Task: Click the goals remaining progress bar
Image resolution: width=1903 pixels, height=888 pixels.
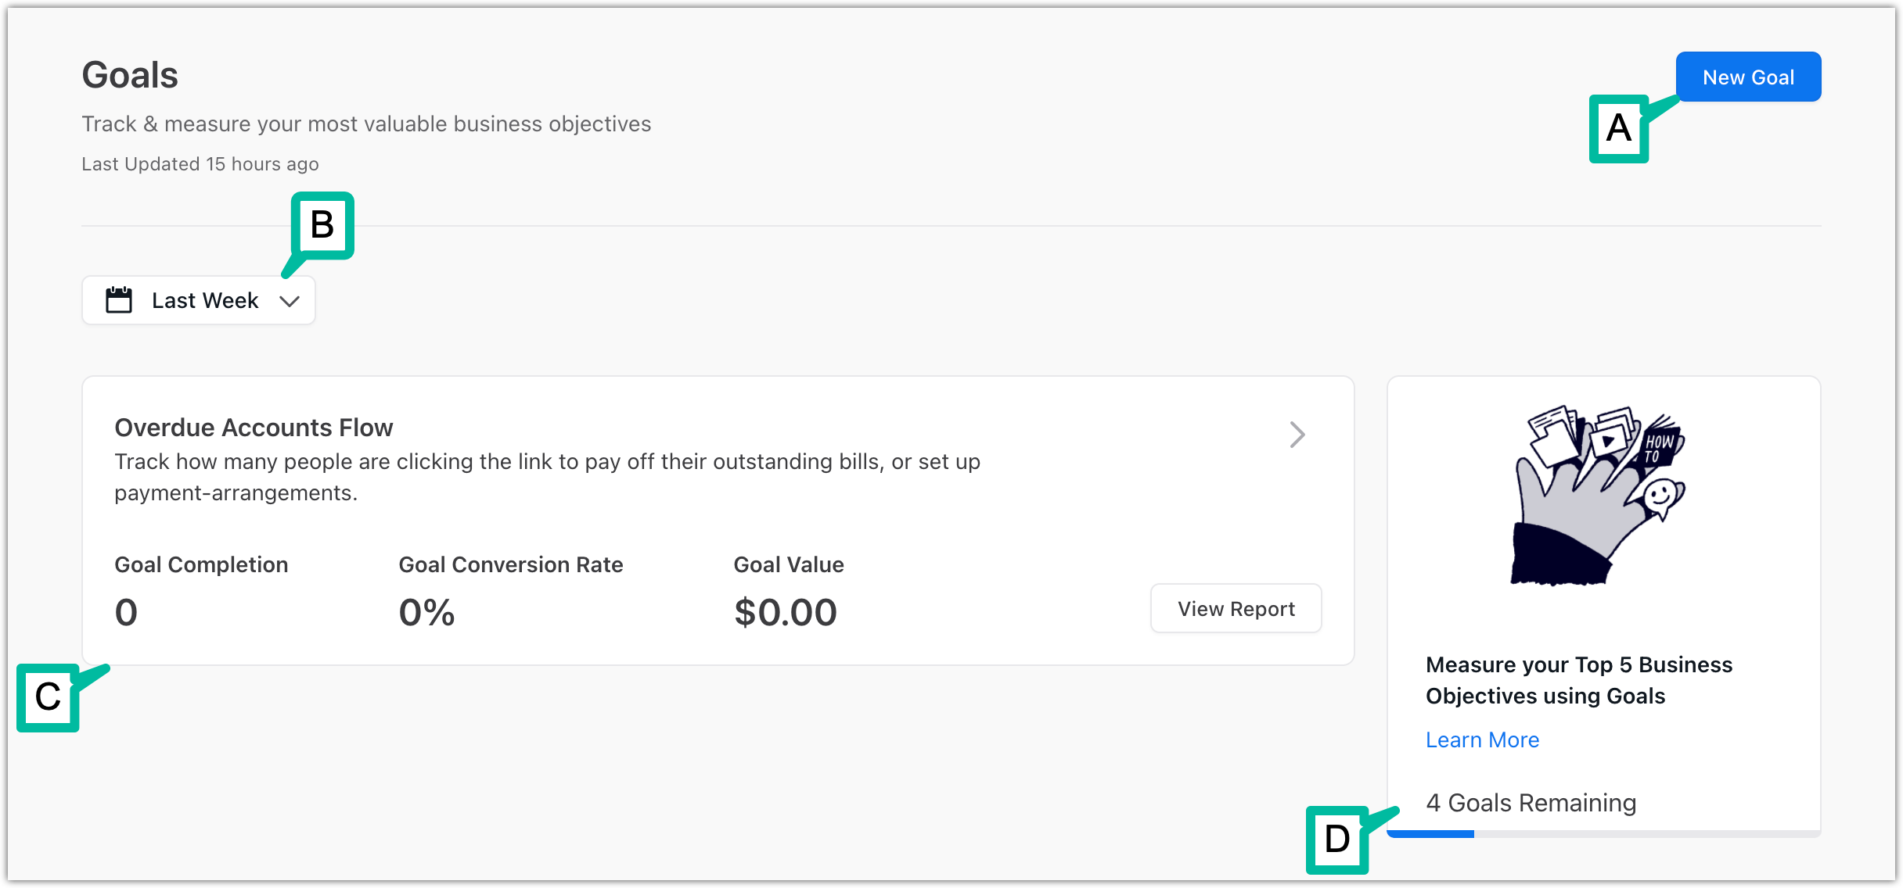Action: tap(1603, 834)
